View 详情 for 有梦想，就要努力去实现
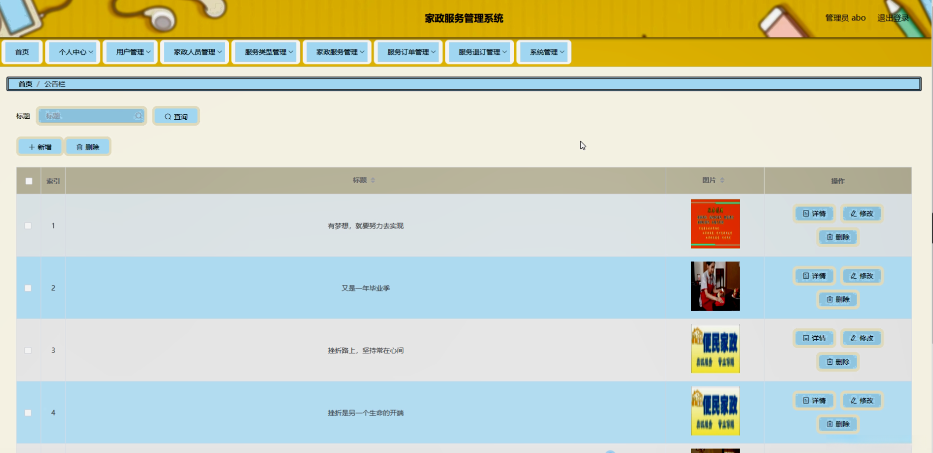The height and width of the screenshot is (453, 933). 814,214
